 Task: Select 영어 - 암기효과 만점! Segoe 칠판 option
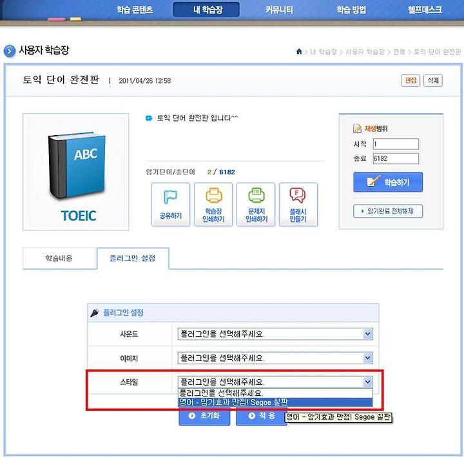point(275,402)
